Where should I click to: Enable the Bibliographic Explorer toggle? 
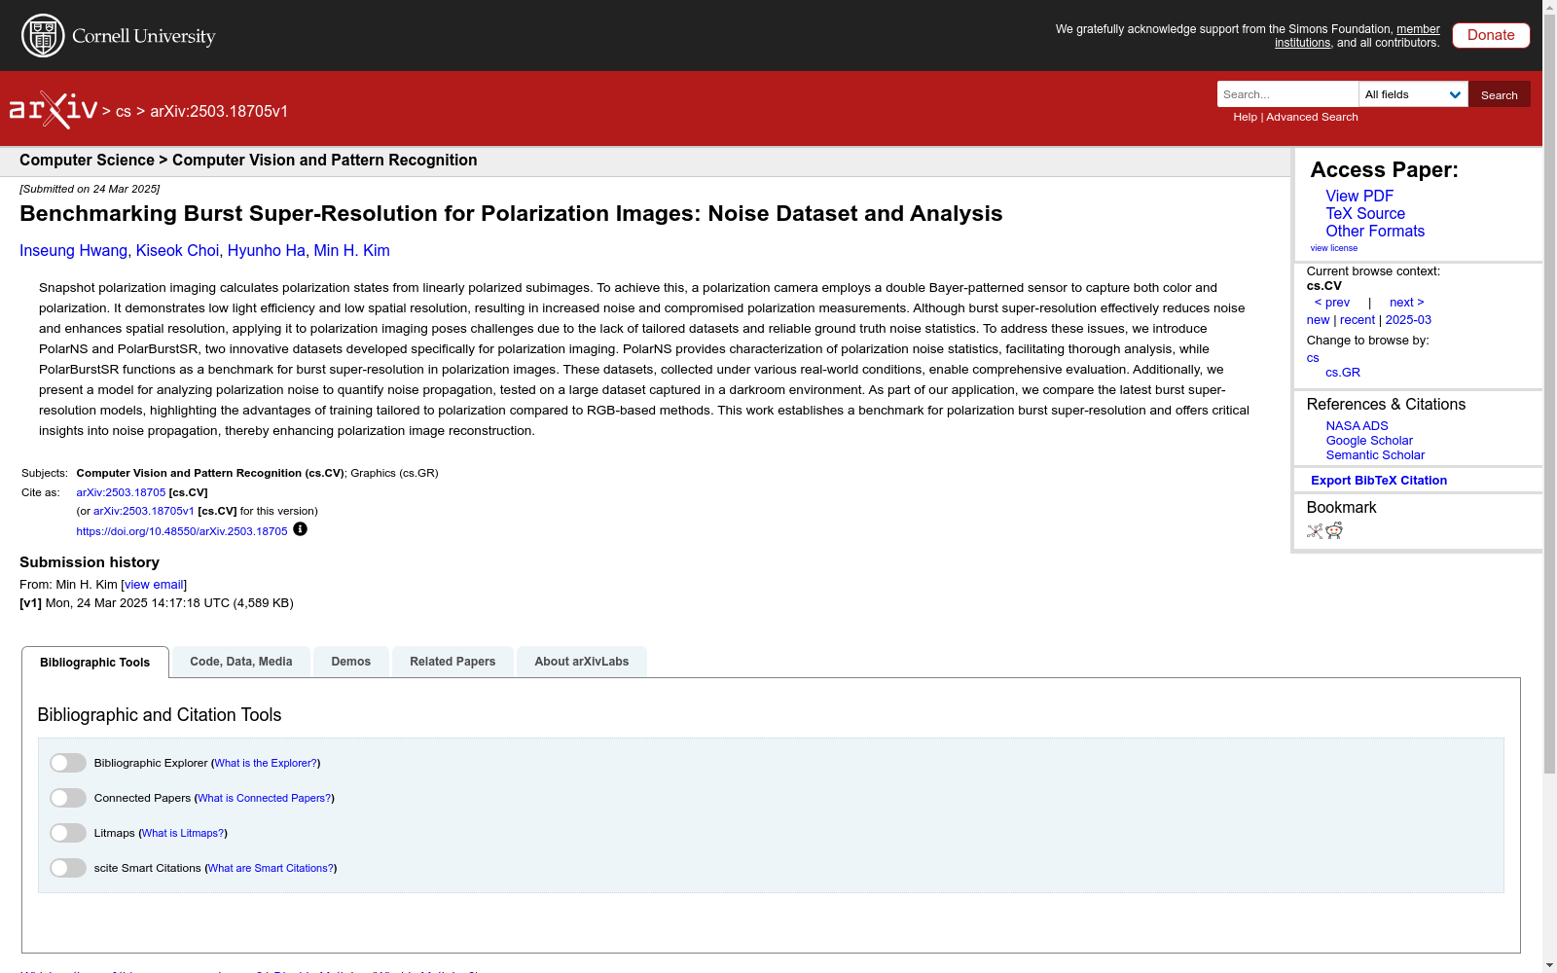68,763
